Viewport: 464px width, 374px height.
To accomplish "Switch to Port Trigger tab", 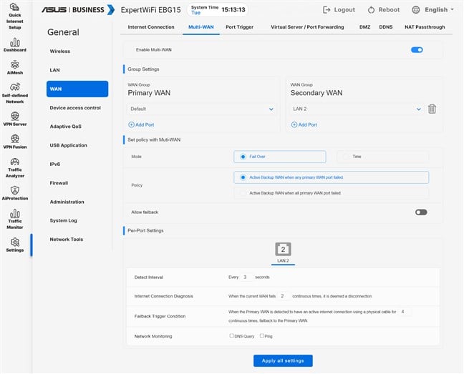I will click(239, 27).
